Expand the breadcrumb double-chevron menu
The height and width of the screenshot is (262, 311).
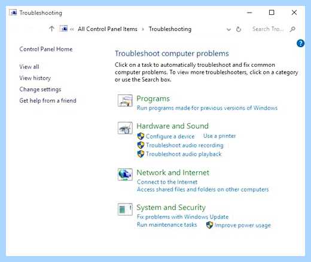[72, 29]
